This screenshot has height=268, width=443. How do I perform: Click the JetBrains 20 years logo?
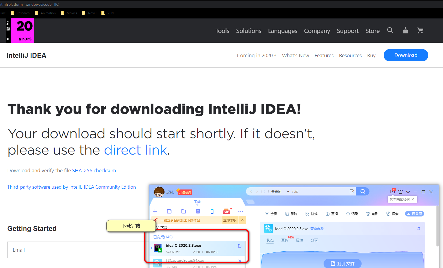(20, 31)
